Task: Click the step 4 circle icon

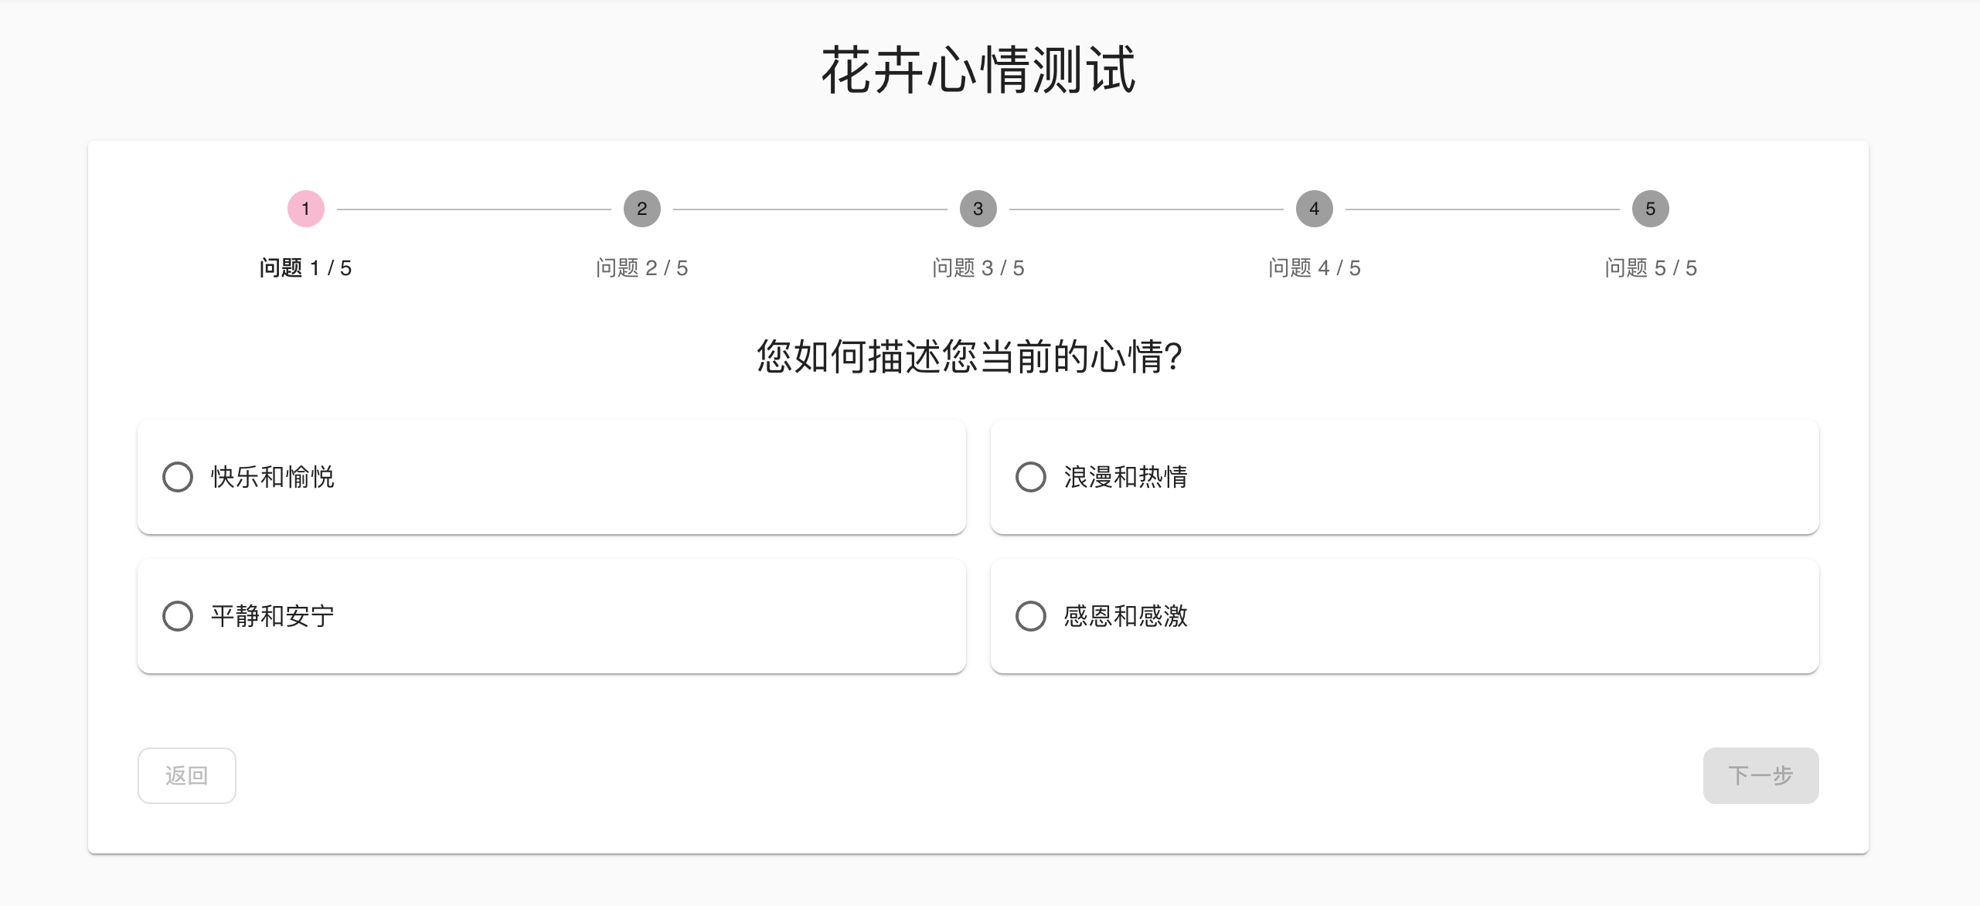Action: (x=1315, y=209)
